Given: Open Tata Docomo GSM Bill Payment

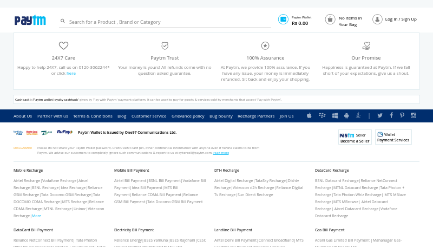Looking at the screenshot, I should pyautogui.click(x=175, y=202).
